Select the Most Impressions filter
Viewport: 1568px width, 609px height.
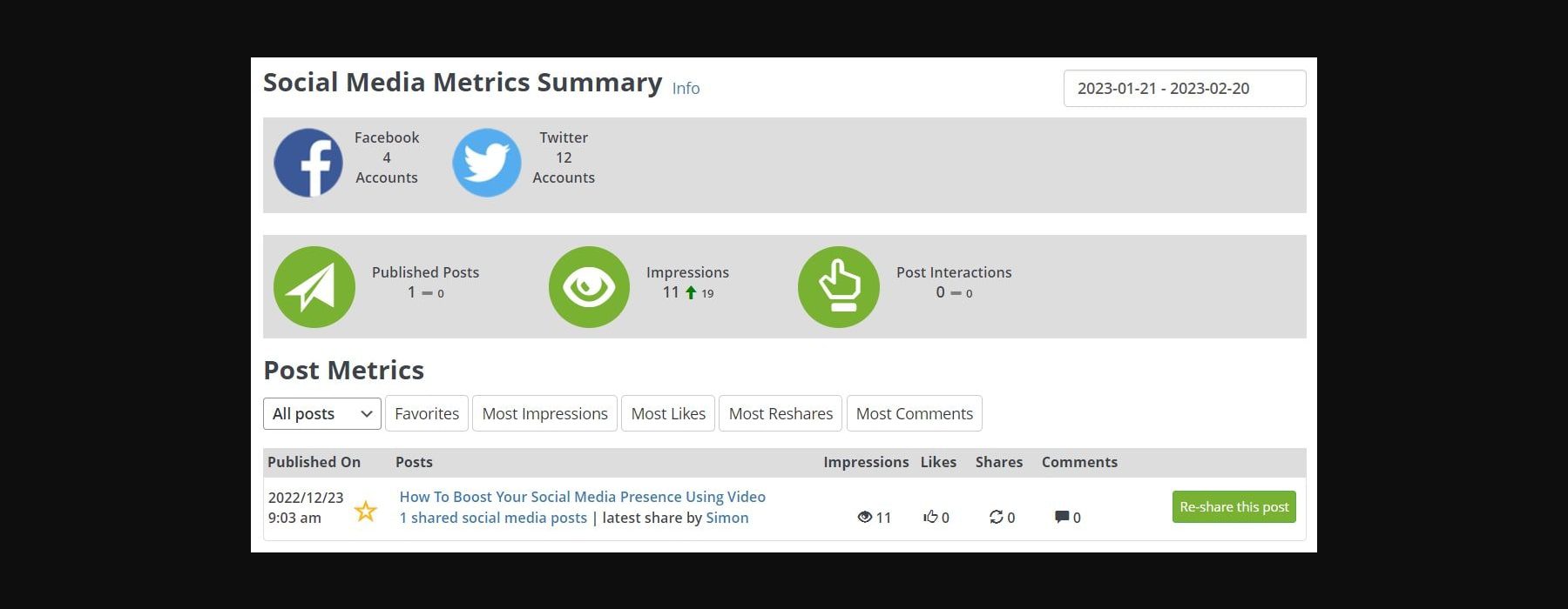tap(544, 413)
